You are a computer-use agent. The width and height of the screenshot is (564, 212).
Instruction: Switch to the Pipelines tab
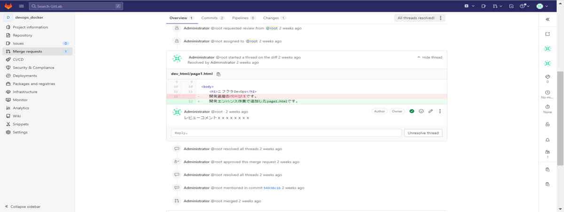click(243, 18)
